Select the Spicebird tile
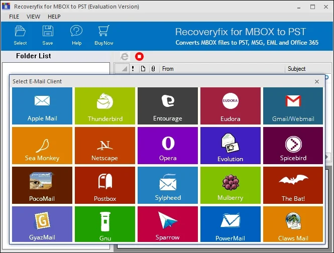This screenshot has height=253, width=334. pyautogui.click(x=293, y=146)
